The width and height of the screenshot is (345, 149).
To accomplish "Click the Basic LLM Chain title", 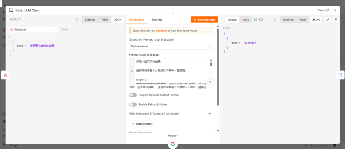I will tap(28, 10).
